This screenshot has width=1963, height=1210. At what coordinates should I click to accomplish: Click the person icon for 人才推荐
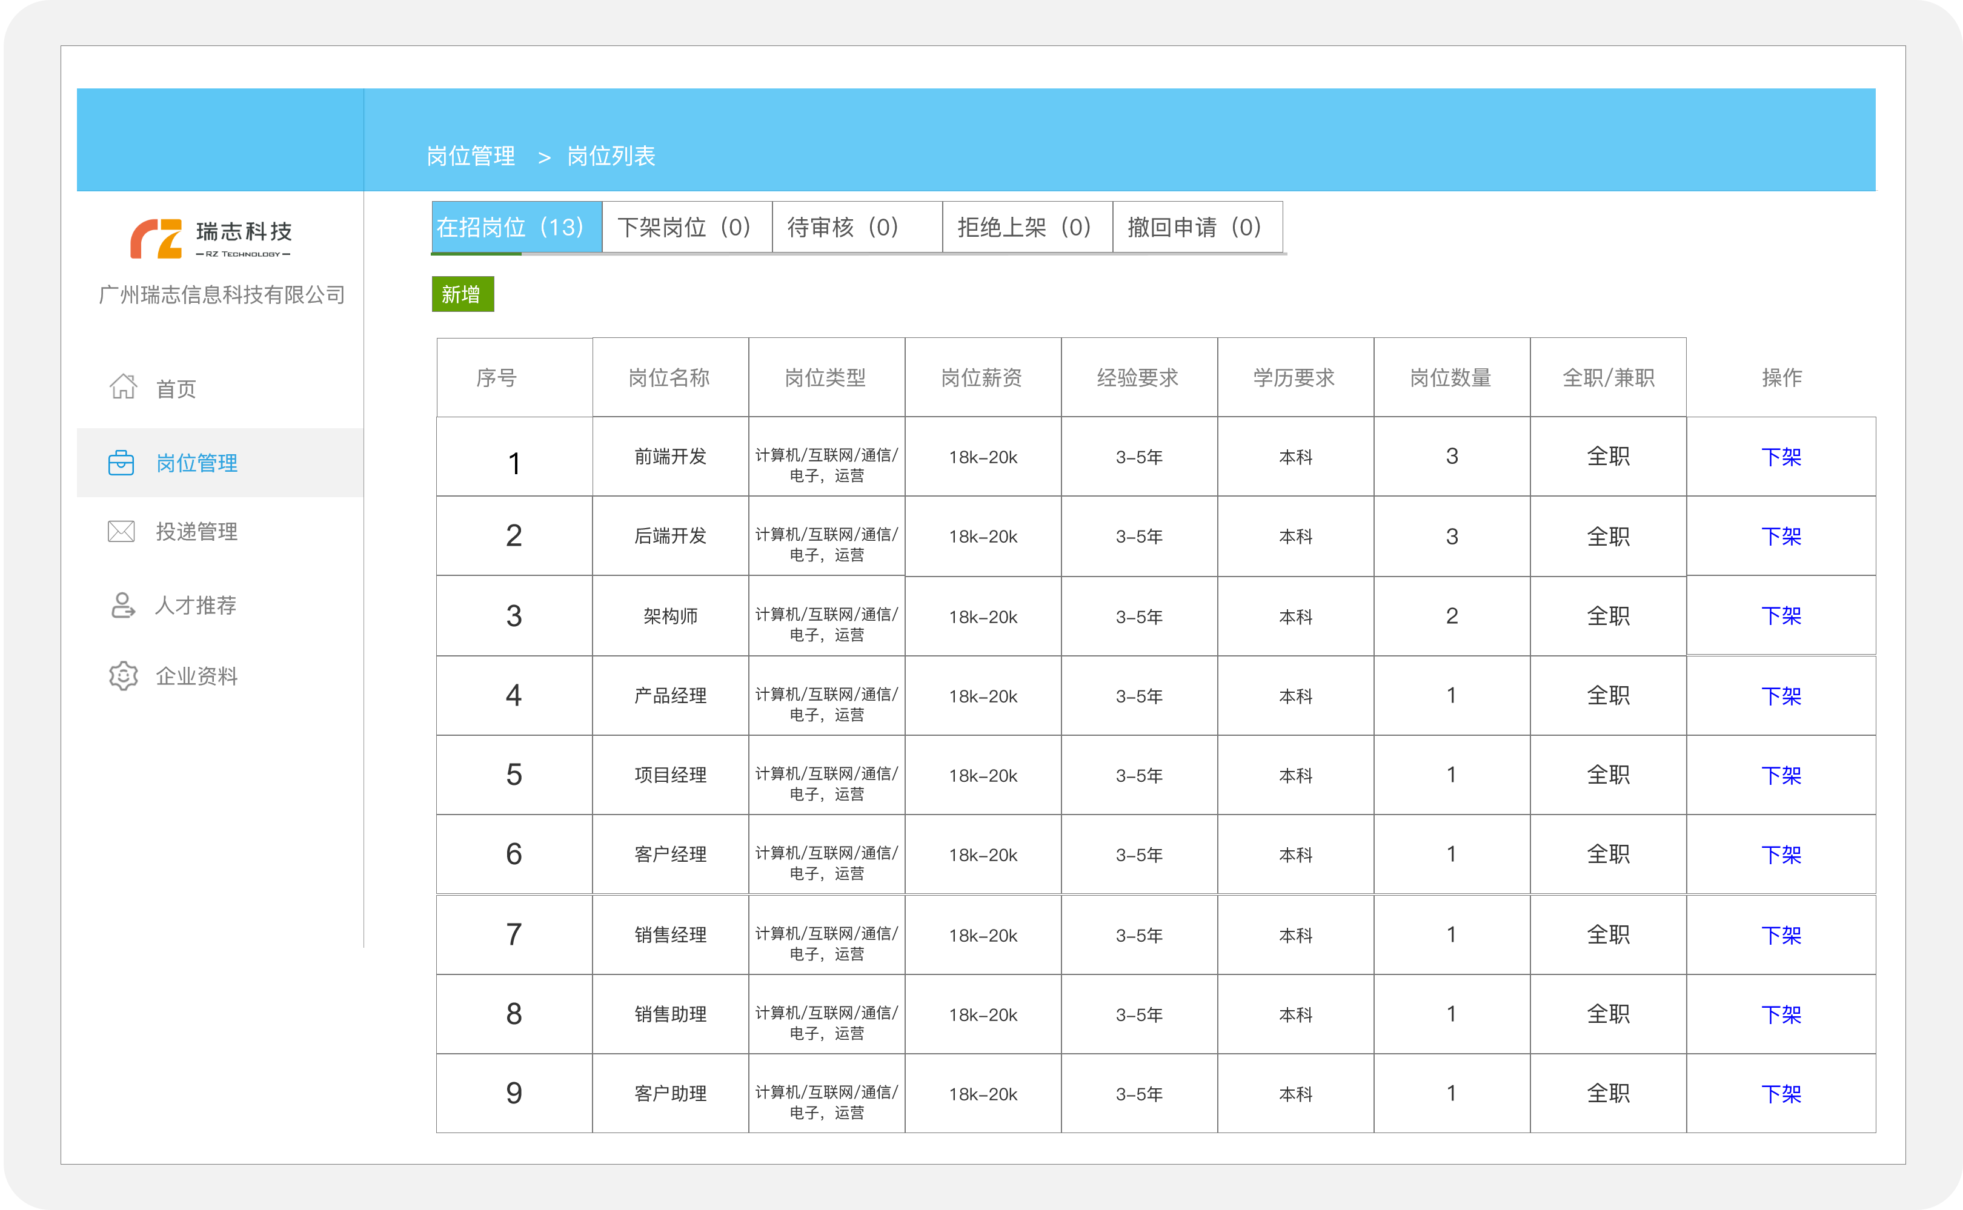(122, 605)
